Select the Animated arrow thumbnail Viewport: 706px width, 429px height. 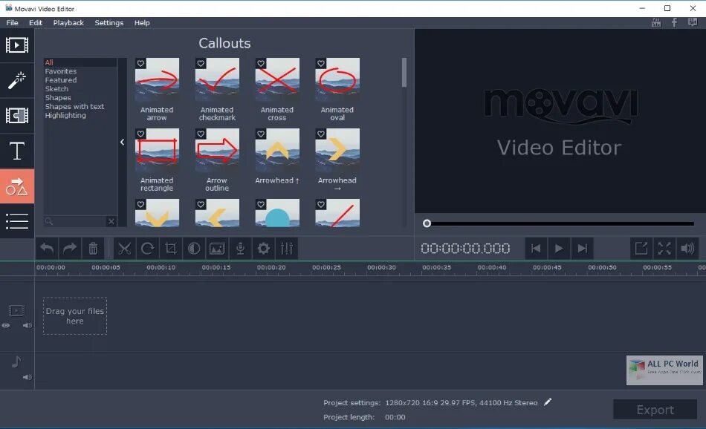[x=157, y=80]
